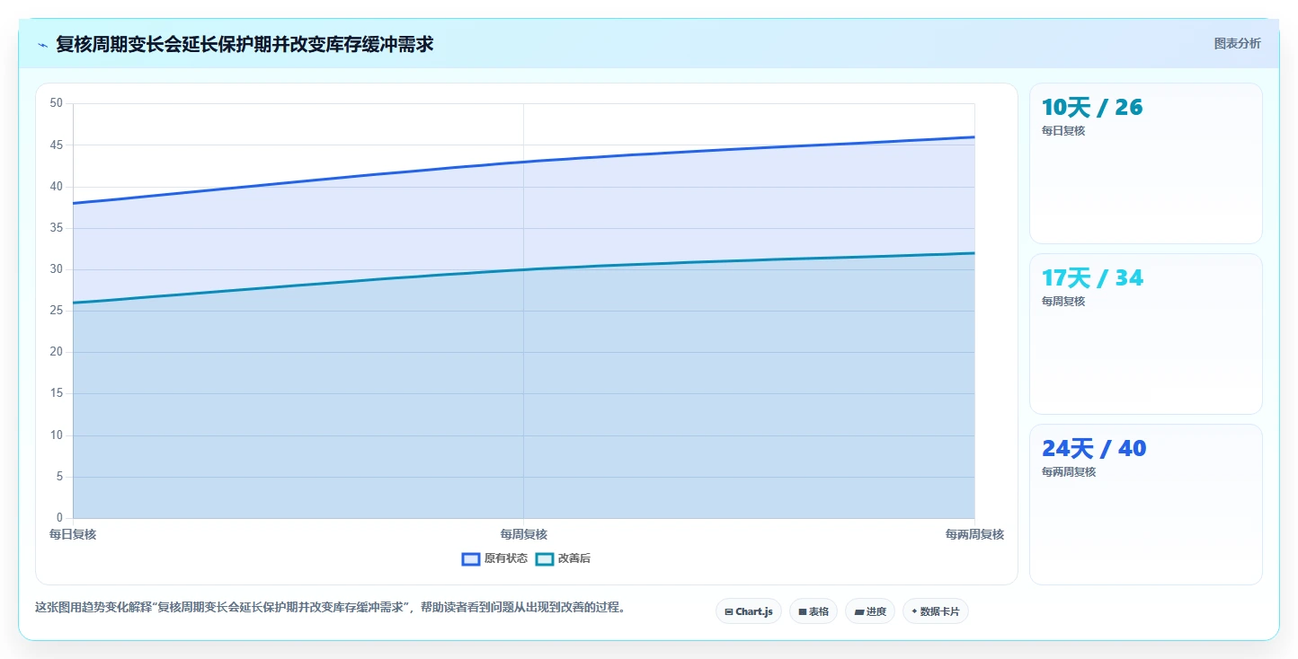Click the 每日复核 x-axis label
Screen dimensions: 1298x659
tap(73, 534)
